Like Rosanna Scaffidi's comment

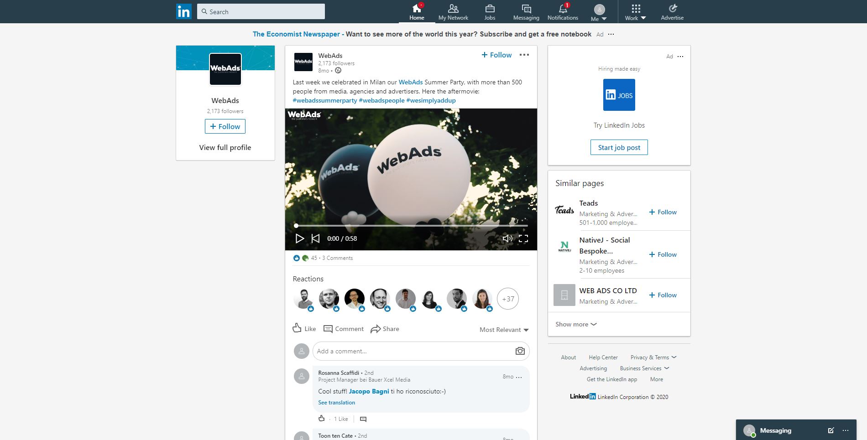(322, 419)
